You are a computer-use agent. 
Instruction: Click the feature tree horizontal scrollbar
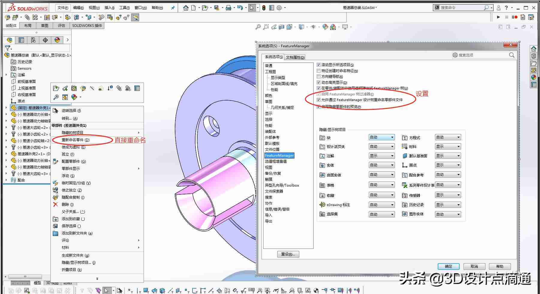point(25,277)
